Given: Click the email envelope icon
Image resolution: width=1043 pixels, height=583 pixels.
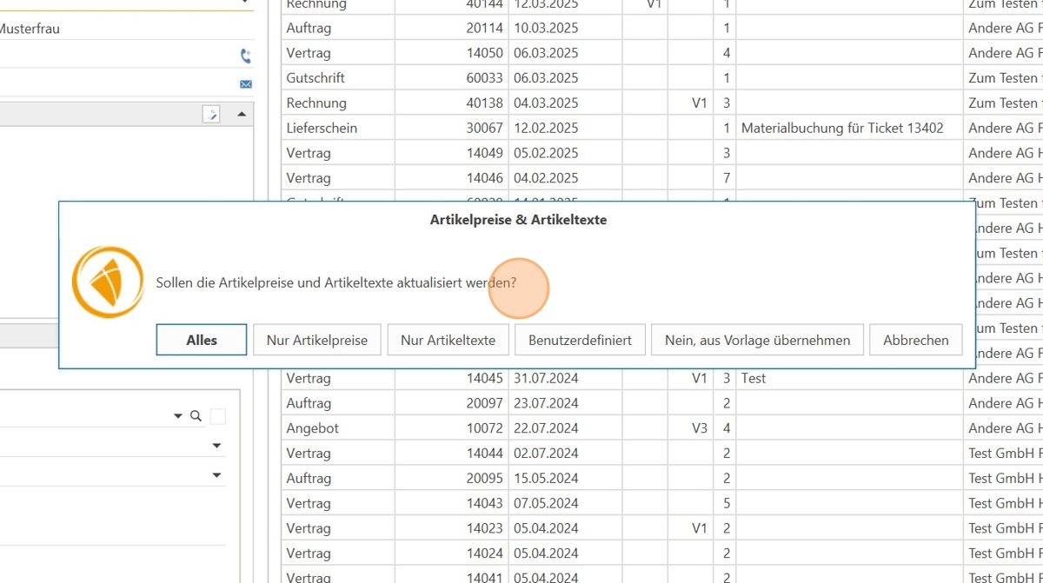Looking at the screenshot, I should pos(245,84).
